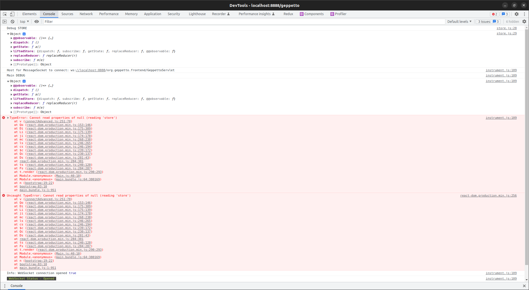Switch to the Elements tab
This screenshot has width=529, height=290.
(x=29, y=14)
